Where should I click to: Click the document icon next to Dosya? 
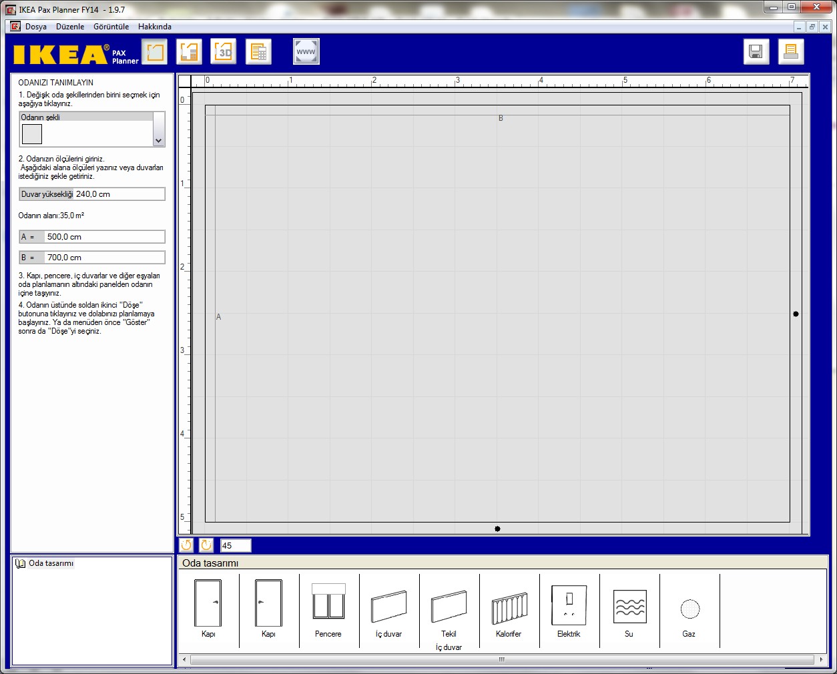(15, 27)
